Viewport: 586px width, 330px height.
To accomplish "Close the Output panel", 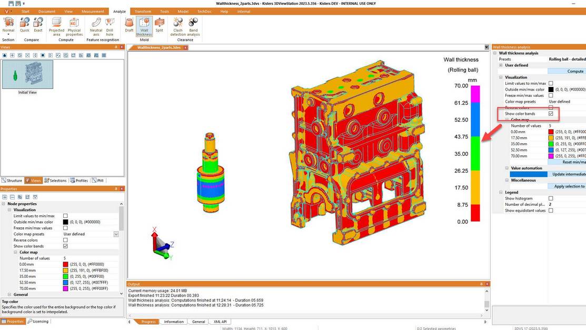I will [x=487, y=284].
